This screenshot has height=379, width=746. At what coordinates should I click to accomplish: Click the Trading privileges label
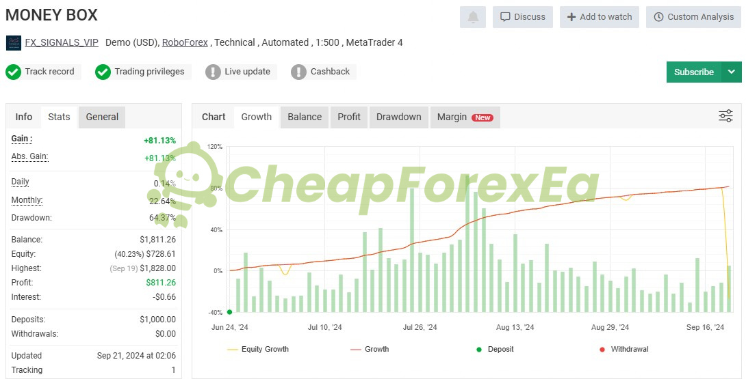(x=149, y=72)
